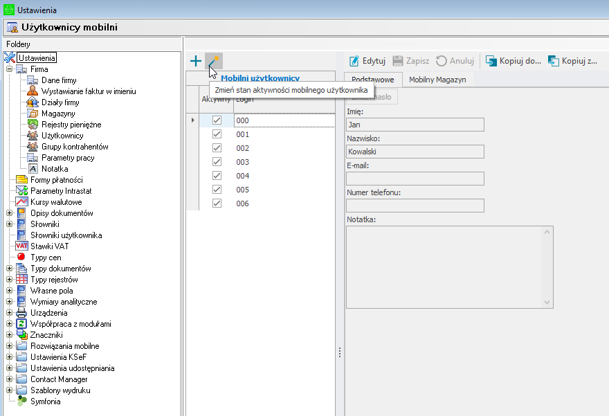Toggle the Aktywny checkbox for login 006
609x416 pixels.
click(217, 204)
